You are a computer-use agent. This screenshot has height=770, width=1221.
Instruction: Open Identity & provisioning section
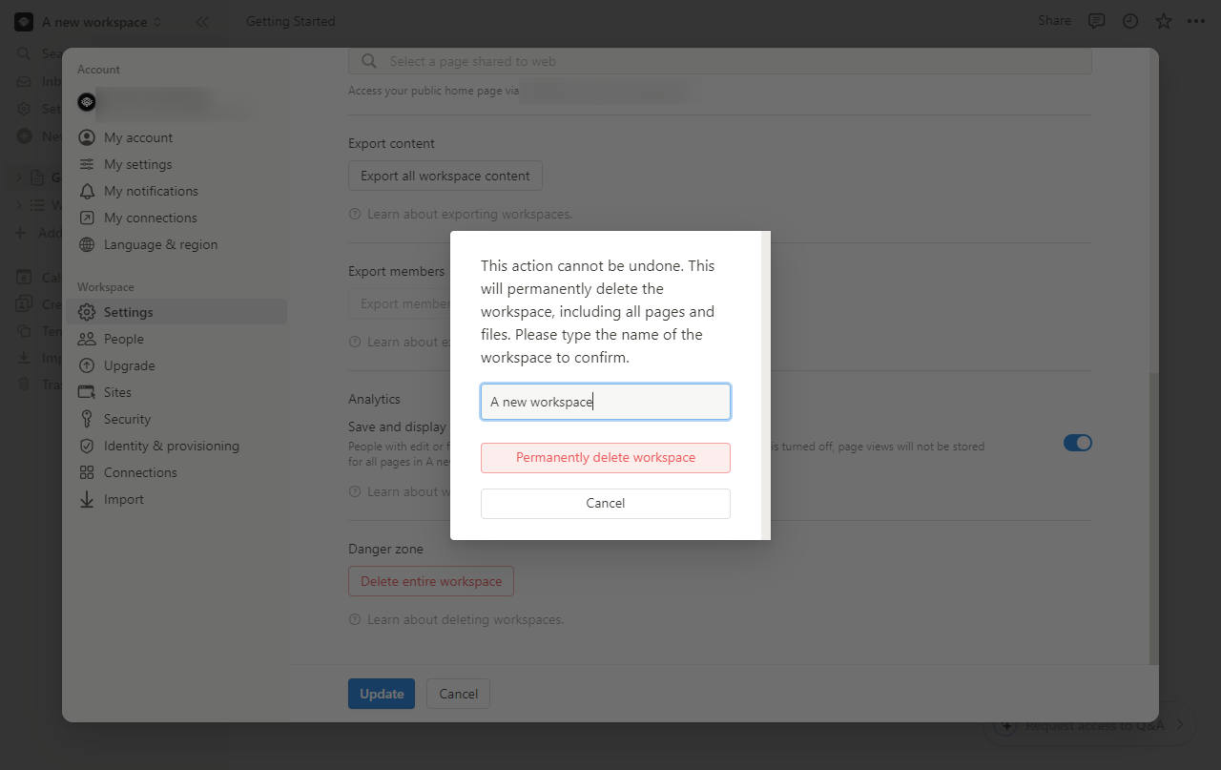pos(176,446)
